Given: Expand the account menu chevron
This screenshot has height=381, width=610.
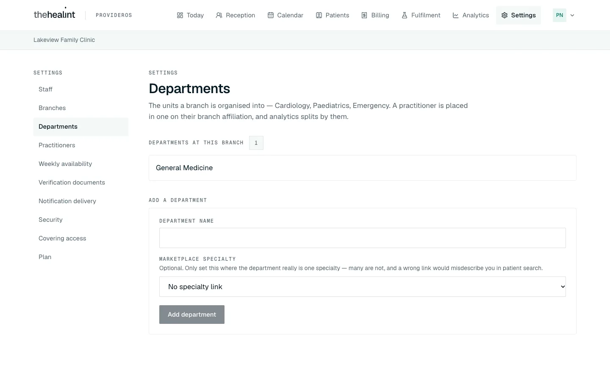Looking at the screenshot, I should [572, 15].
